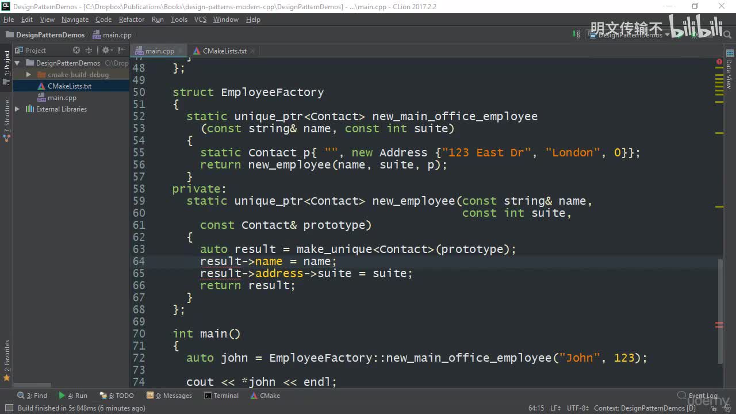The height and width of the screenshot is (414, 736).
Task: Open the CMake tool window
Action: pyautogui.click(x=265, y=396)
